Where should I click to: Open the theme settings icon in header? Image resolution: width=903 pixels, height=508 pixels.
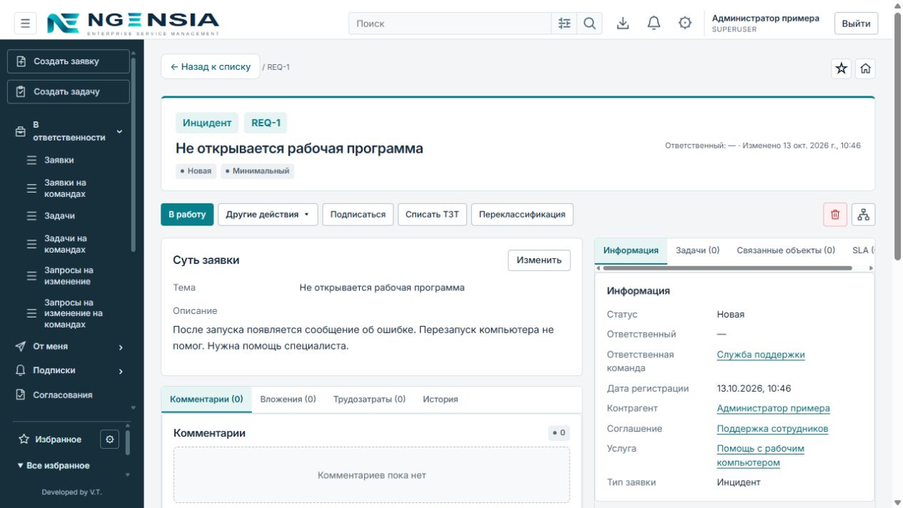point(685,24)
